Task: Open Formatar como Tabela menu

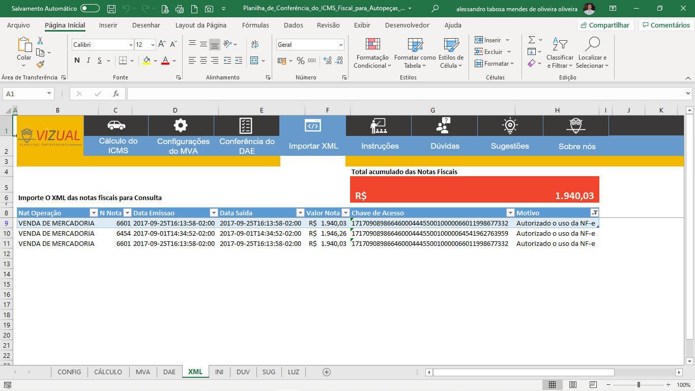Action: click(415, 53)
